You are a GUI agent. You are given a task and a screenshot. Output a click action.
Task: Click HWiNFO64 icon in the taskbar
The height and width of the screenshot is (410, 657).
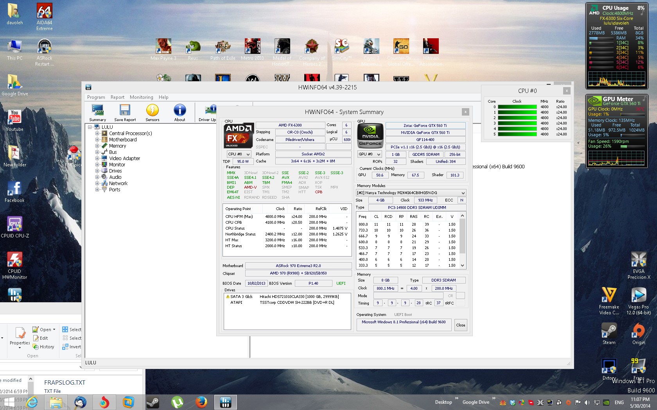[x=226, y=402]
